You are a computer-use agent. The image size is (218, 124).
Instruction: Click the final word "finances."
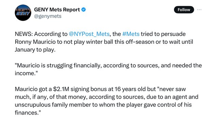tap(28, 113)
